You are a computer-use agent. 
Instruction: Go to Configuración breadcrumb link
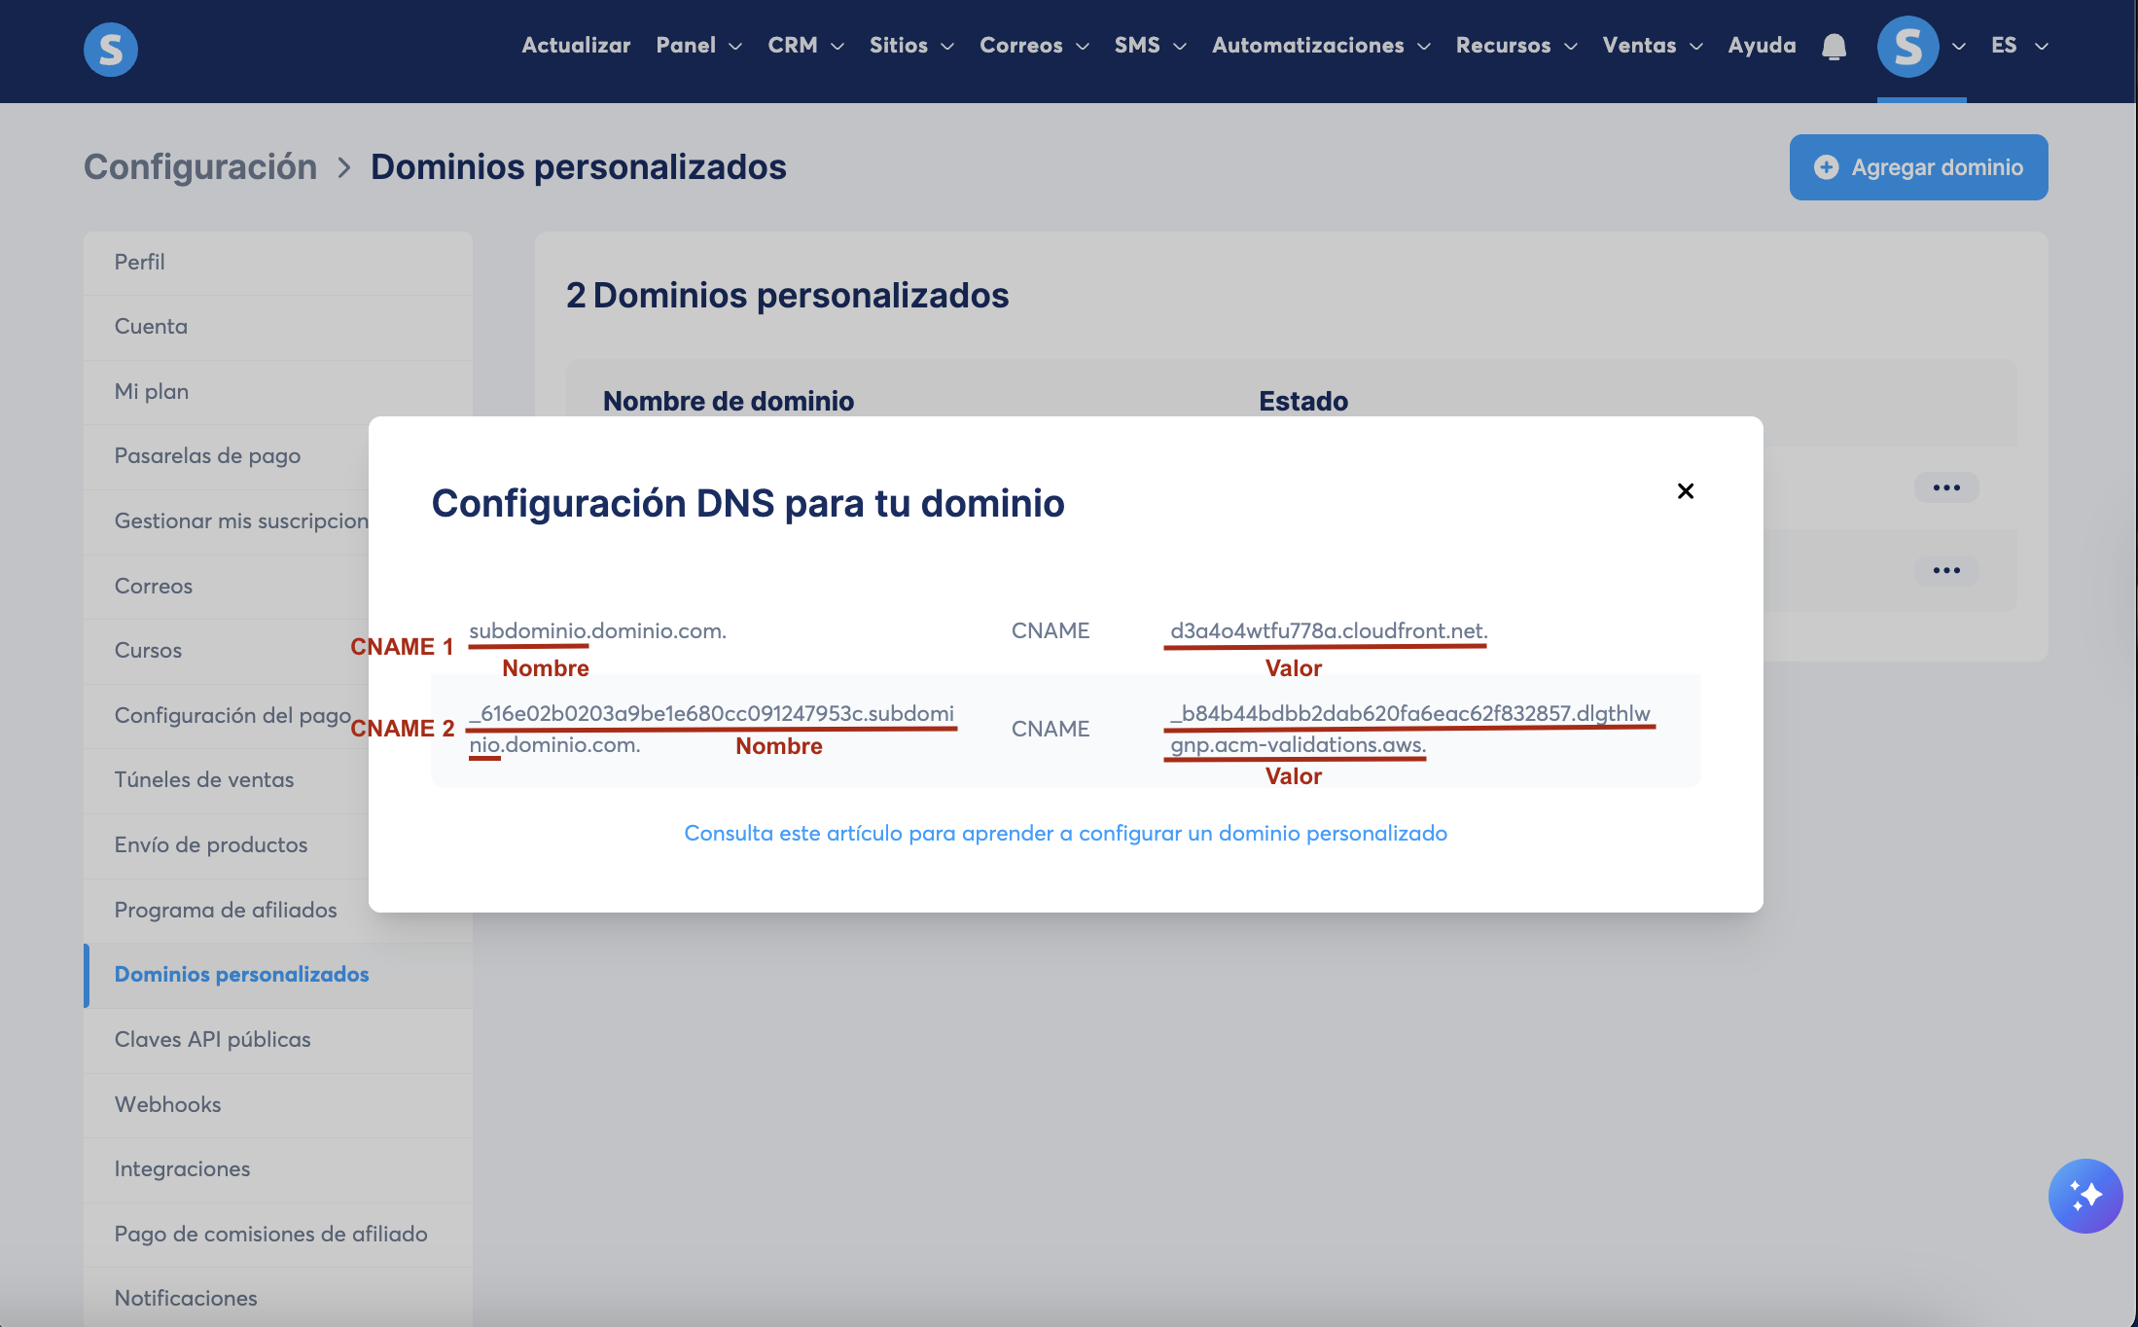pyautogui.click(x=200, y=167)
